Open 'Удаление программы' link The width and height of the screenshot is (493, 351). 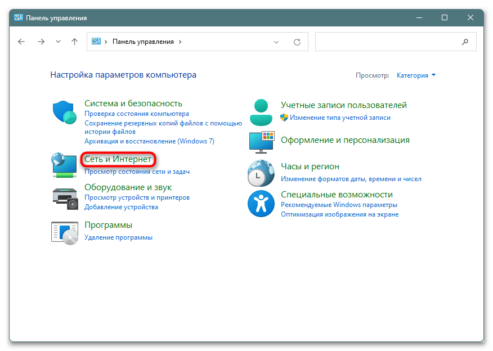tap(119, 237)
